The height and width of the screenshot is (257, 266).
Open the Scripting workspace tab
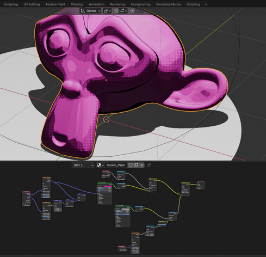tap(193, 4)
